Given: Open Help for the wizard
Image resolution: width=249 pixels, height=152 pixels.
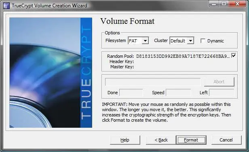Looking at the screenshot, I should (125, 140).
